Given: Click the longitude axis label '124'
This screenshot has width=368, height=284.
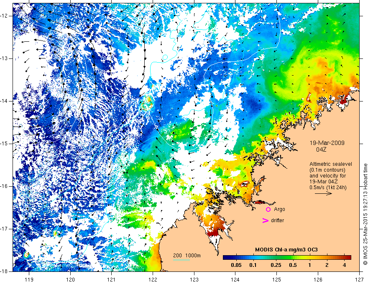Looking at the screenshot, I should (x=235, y=279).
